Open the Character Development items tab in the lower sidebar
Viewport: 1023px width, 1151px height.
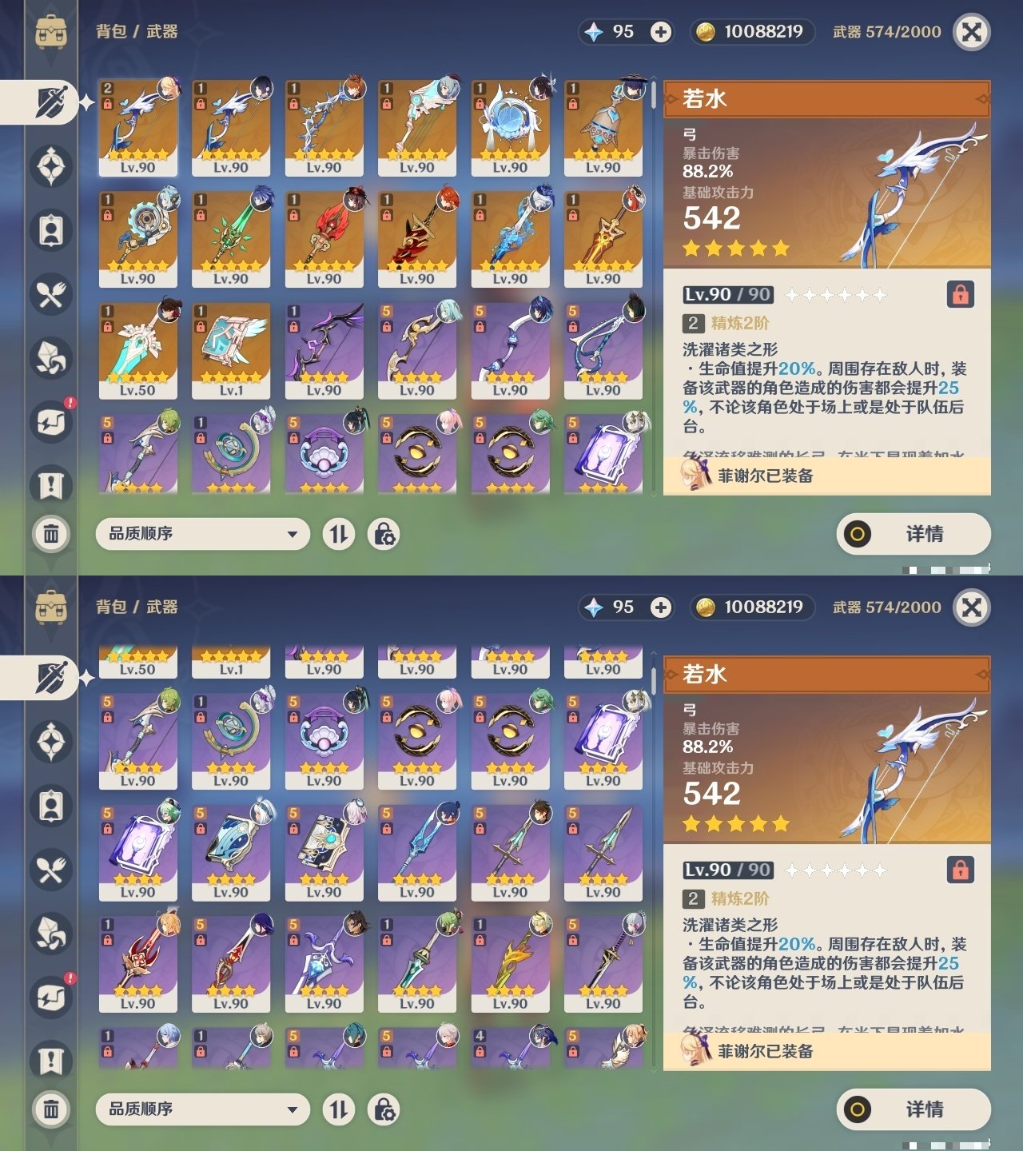51,806
